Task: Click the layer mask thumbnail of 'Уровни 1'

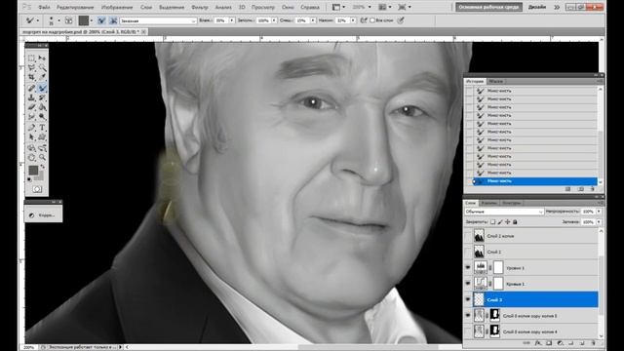Action: click(498, 268)
